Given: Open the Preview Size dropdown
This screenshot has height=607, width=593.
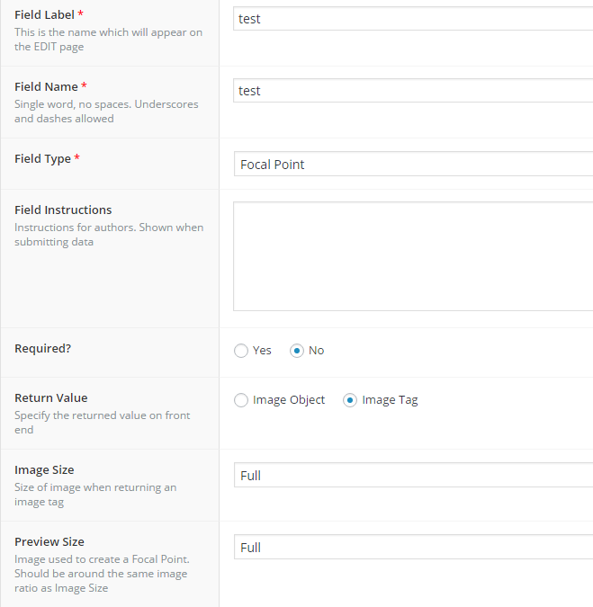Looking at the screenshot, I should [x=412, y=548].
